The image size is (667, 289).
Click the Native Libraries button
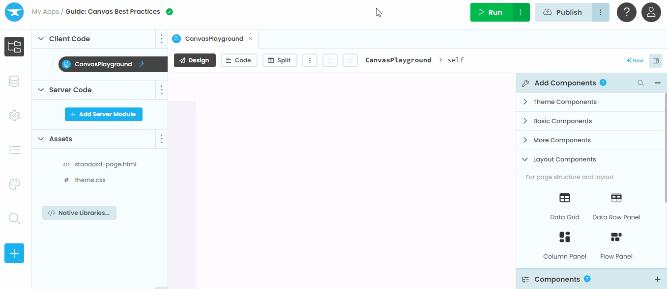pyautogui.click(x=79, y=213)
